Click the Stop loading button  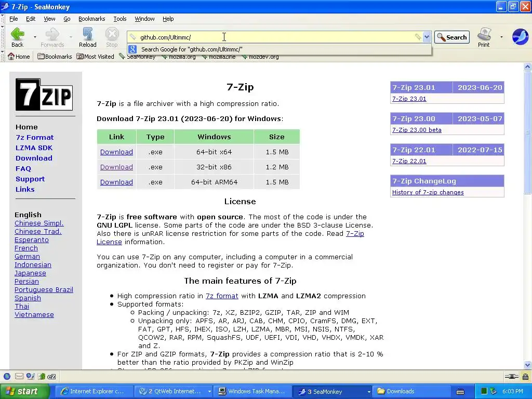[112, 37]
